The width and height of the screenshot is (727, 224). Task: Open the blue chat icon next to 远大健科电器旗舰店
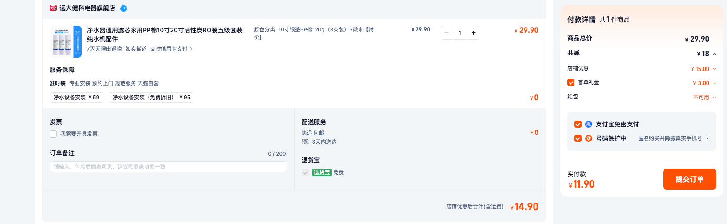pos(124,8)
